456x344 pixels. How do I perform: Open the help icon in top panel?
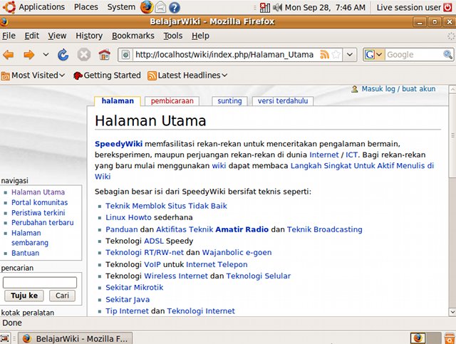(x=174, y=8)
